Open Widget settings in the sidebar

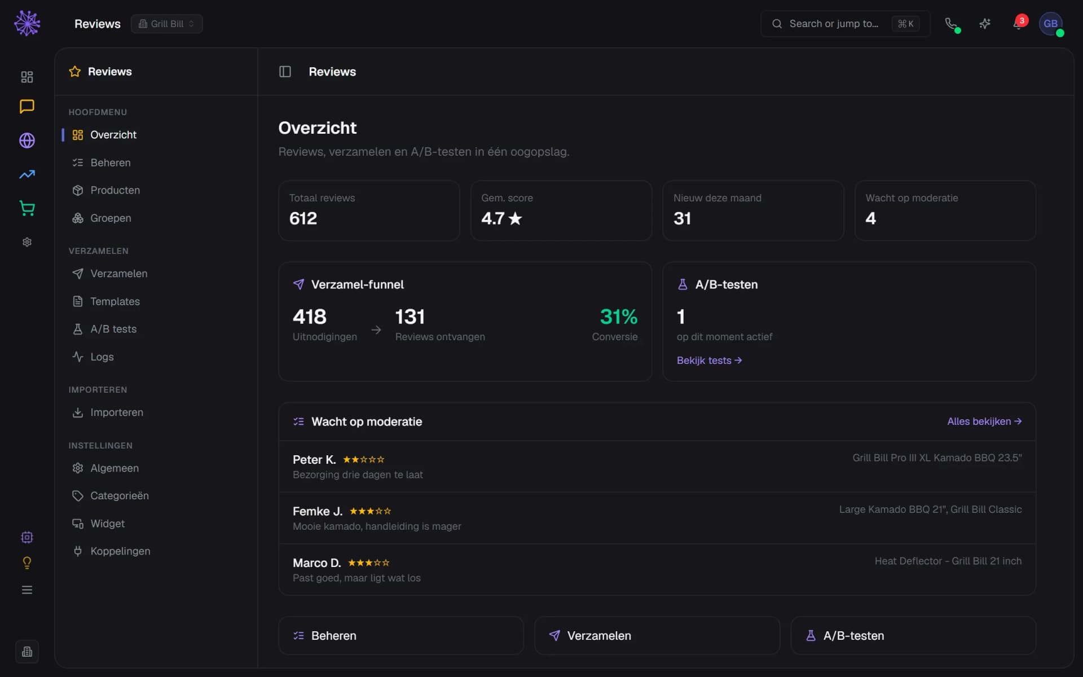coord(156,524)
